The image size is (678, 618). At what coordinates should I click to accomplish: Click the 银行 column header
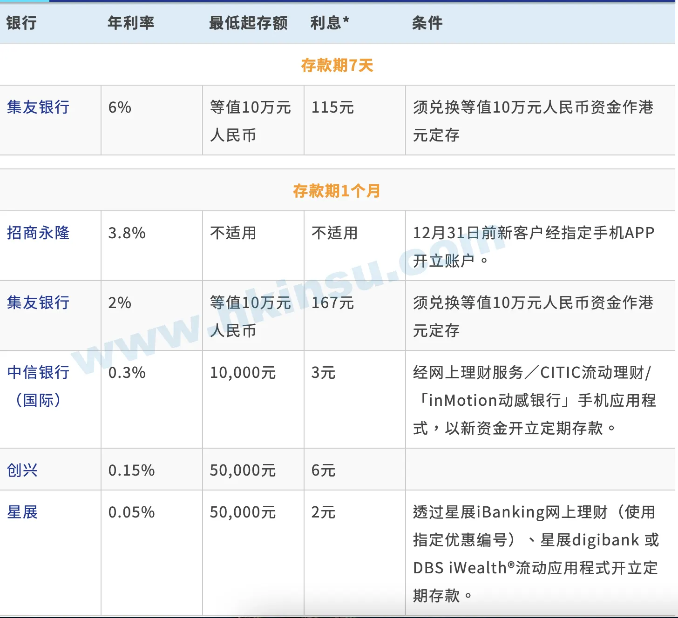tap(21, 23)
